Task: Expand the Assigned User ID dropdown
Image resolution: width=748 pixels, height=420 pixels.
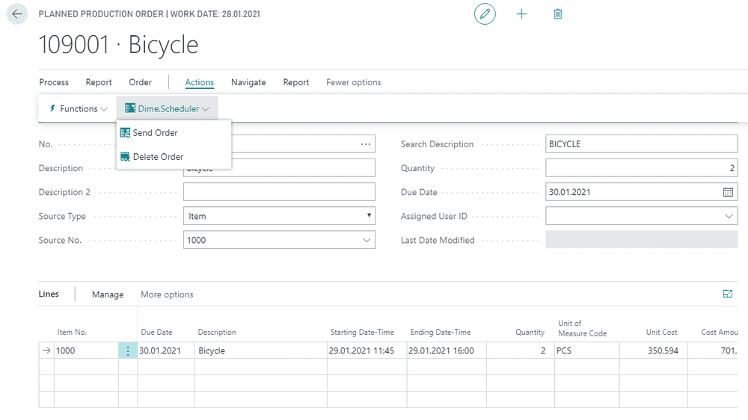Action: pos(729,216)
